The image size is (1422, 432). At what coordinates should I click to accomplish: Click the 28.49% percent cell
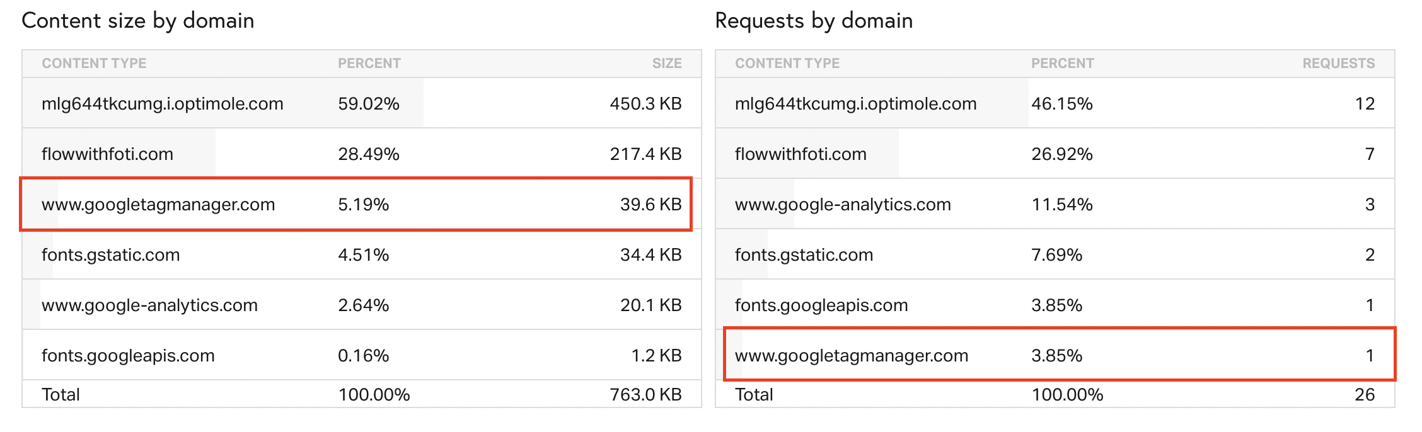[369, 154]
